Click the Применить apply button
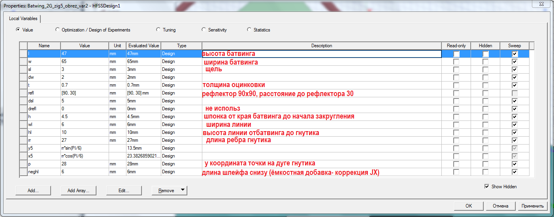Viewport: 554px width, 217px height. click(533, 206)
